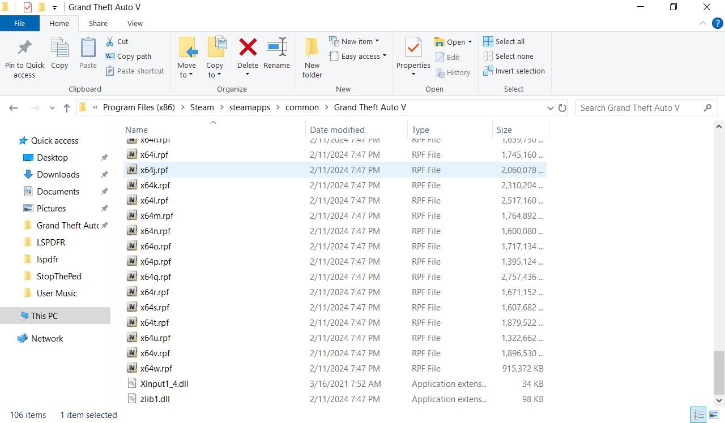Switch to the View ribbon tab
This screenshot has width=725, height=423.
(135, 23)
